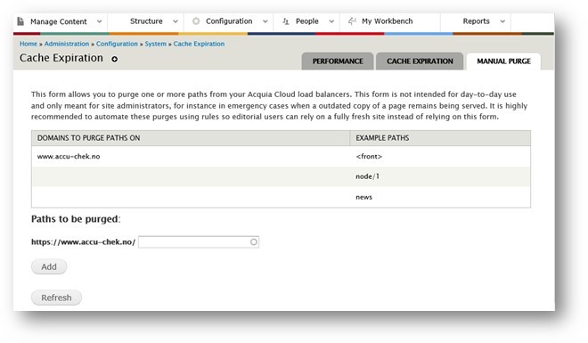
Task: Open the Configuration menu
Action: point(229,21)
